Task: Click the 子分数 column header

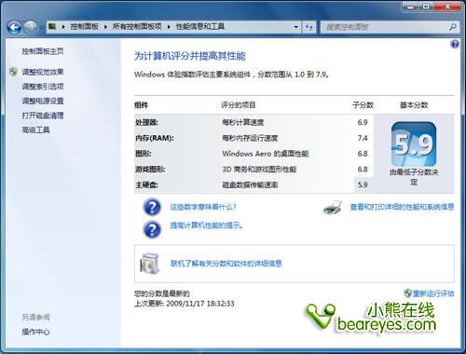Action: (x=363, y=105)
